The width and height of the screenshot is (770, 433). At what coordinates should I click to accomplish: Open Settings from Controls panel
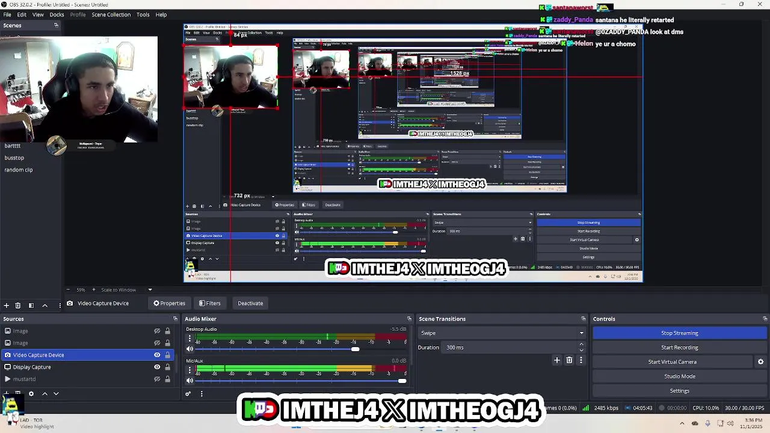(x=679, y=391)
